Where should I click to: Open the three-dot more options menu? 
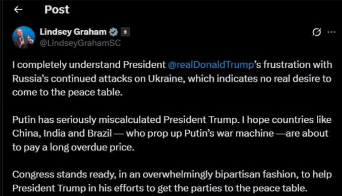[331, 32]
